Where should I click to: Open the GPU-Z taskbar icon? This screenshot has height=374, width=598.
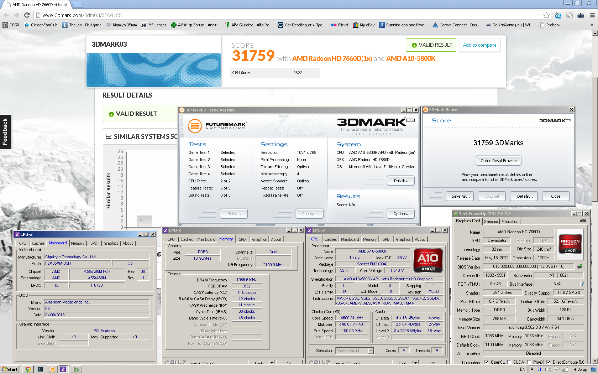pos(77,369)
